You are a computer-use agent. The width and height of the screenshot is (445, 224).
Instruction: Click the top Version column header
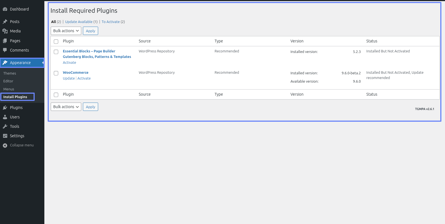297,41
